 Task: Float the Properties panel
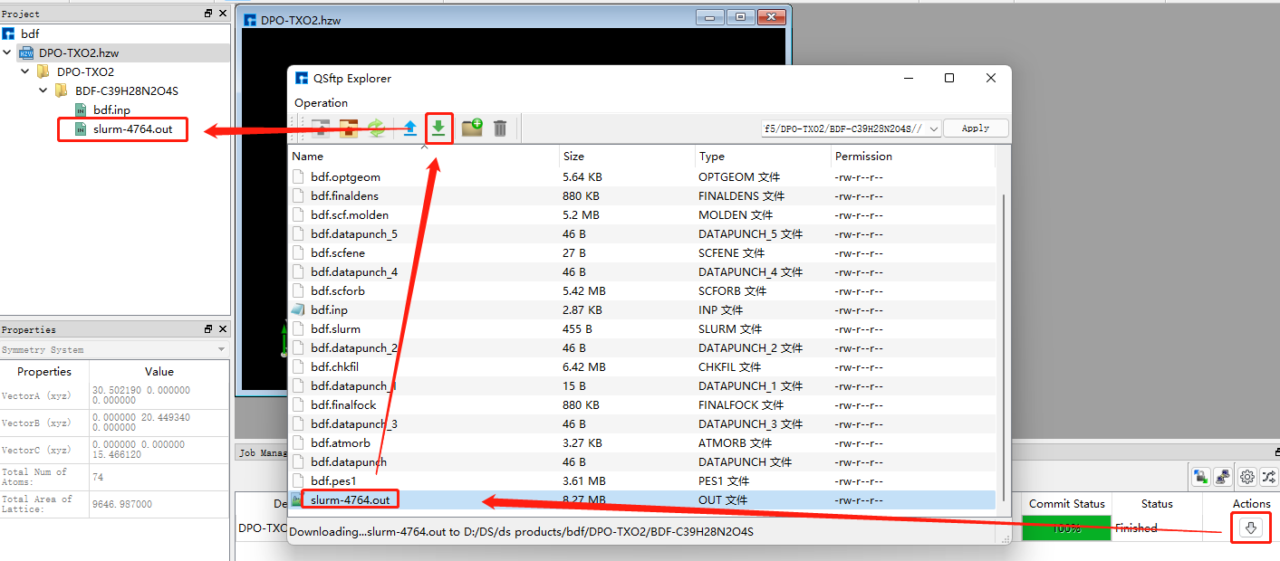point(208,329)
